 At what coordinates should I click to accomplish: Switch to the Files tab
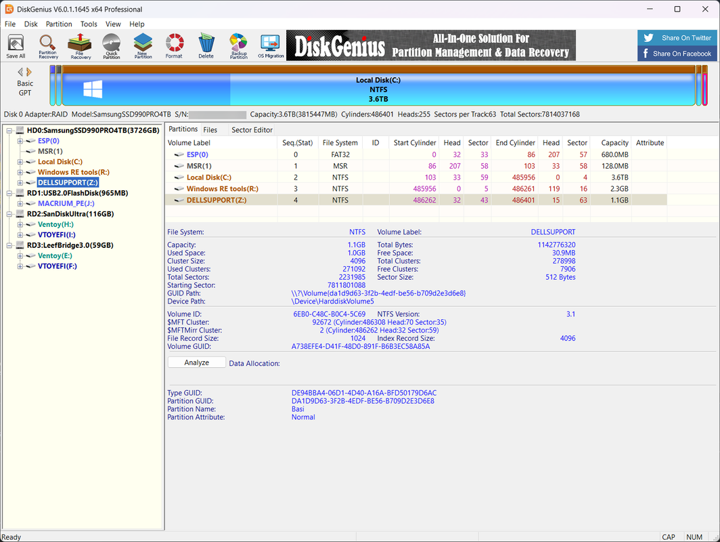click(210, 130)
